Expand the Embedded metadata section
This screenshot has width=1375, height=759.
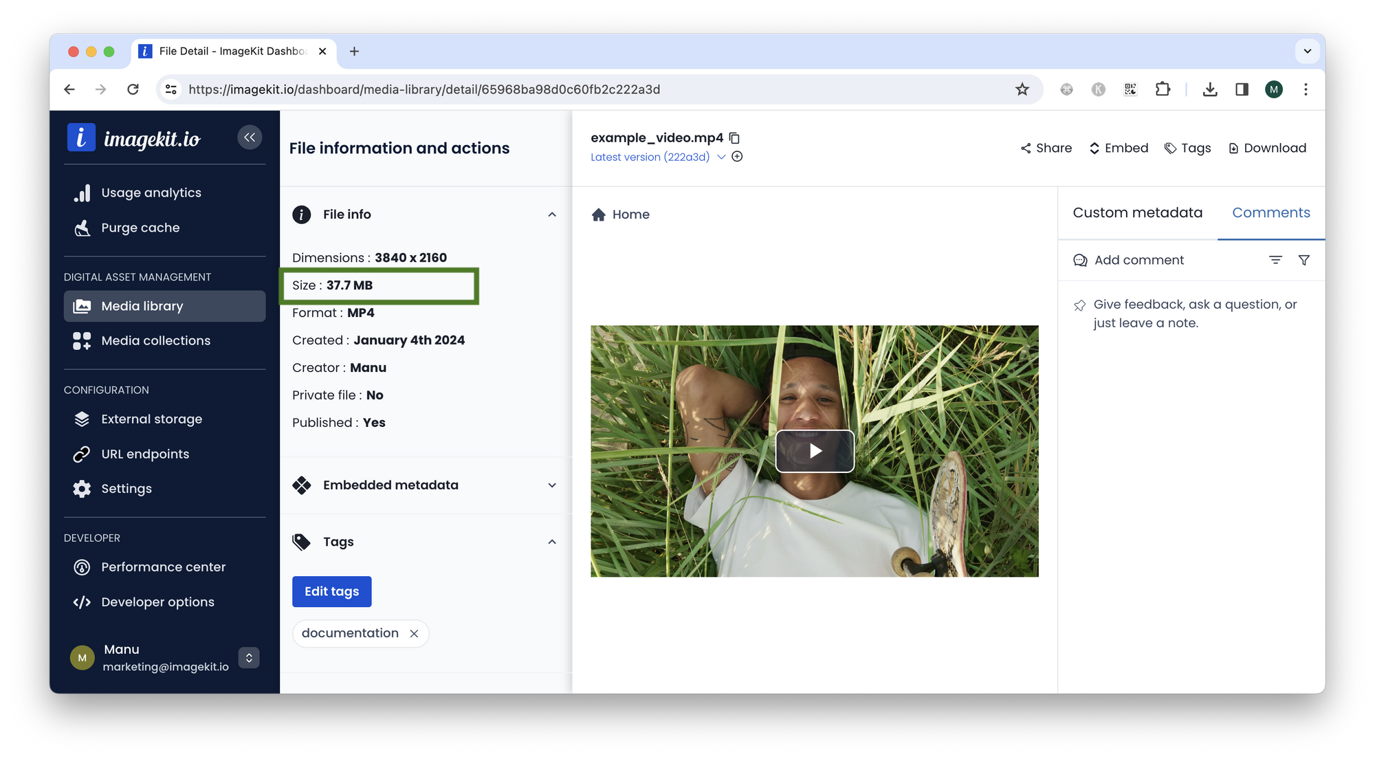click(x=552, y=485)
